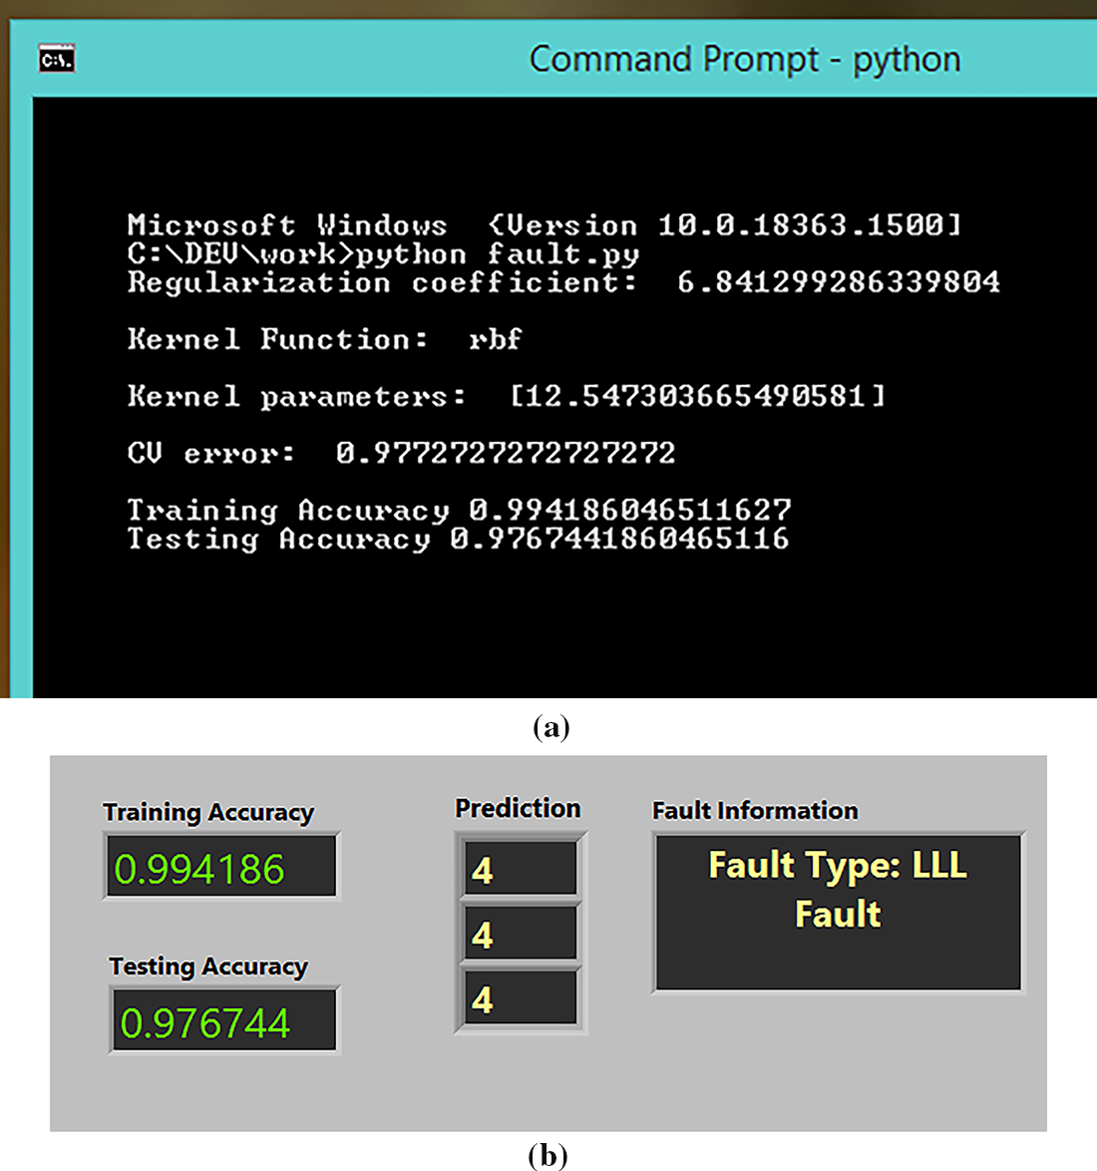Click the 'Fault Type: LLL Fault' display box
Viewport: 1097px width, 1171px height.
(838, 912)
